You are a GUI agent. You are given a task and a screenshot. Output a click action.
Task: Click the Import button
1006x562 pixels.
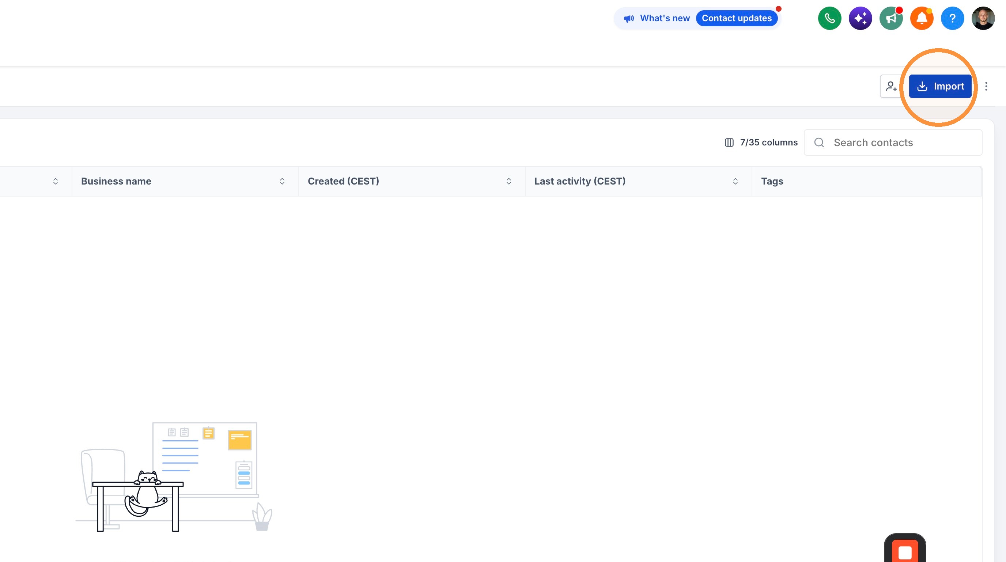tap(940, 86)
